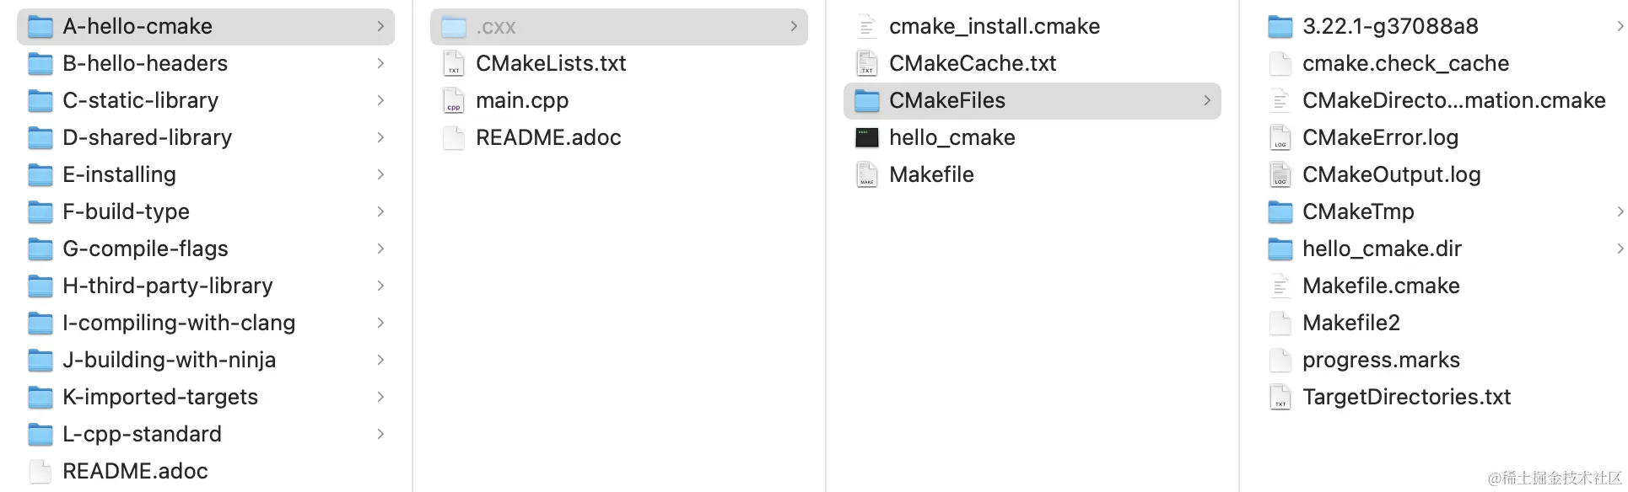The image size is (1628, 492).
Task: Select the J-building-with-ninja folder
Action: click(x=206, y=360)
